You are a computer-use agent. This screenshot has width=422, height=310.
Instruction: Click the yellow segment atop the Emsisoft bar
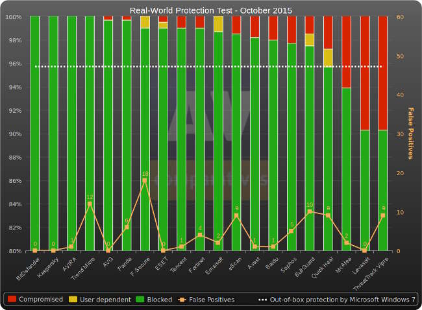tap(218, 24)
